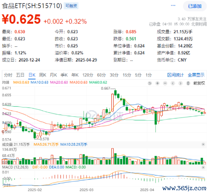Switch to the 120分 chart tab
209x194 pixels.
point(88,75)
